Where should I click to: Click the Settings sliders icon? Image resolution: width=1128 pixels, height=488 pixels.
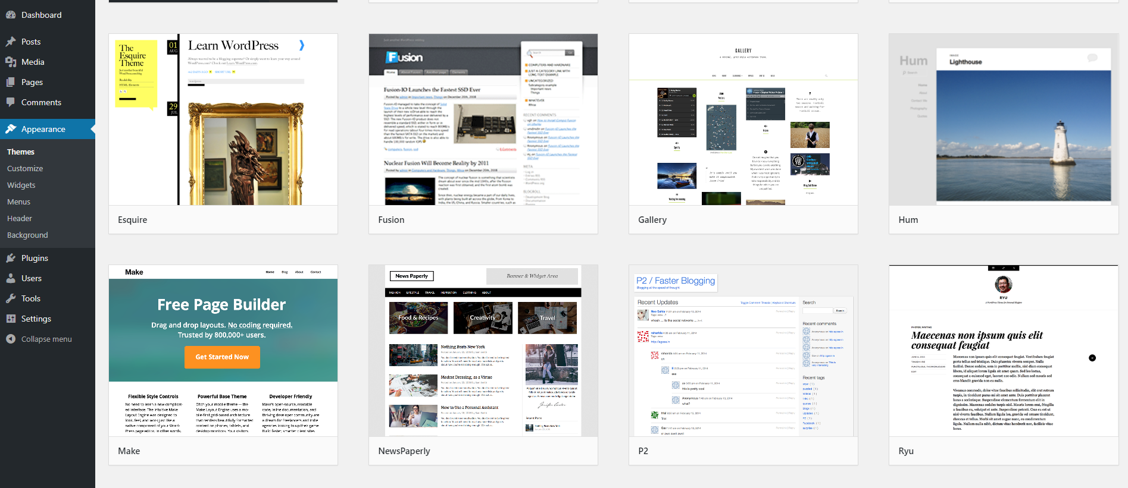coord(11,319)
